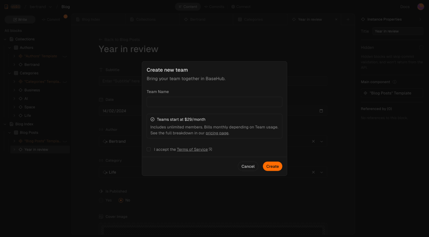Click the external link icon beside Terms of Service

click(210, 150)
